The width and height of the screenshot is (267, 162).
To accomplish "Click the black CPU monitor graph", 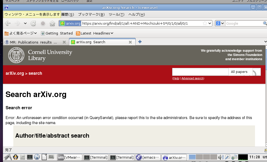I will tap(243, 157).
